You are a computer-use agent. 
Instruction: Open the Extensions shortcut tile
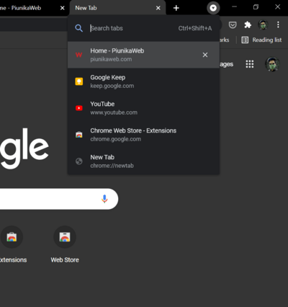tap(12, 244)
